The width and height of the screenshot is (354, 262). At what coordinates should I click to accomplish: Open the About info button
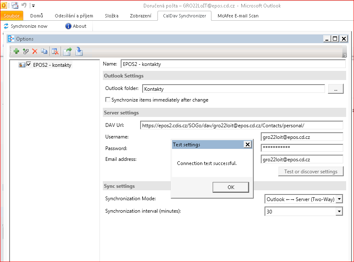pos(75,26)
